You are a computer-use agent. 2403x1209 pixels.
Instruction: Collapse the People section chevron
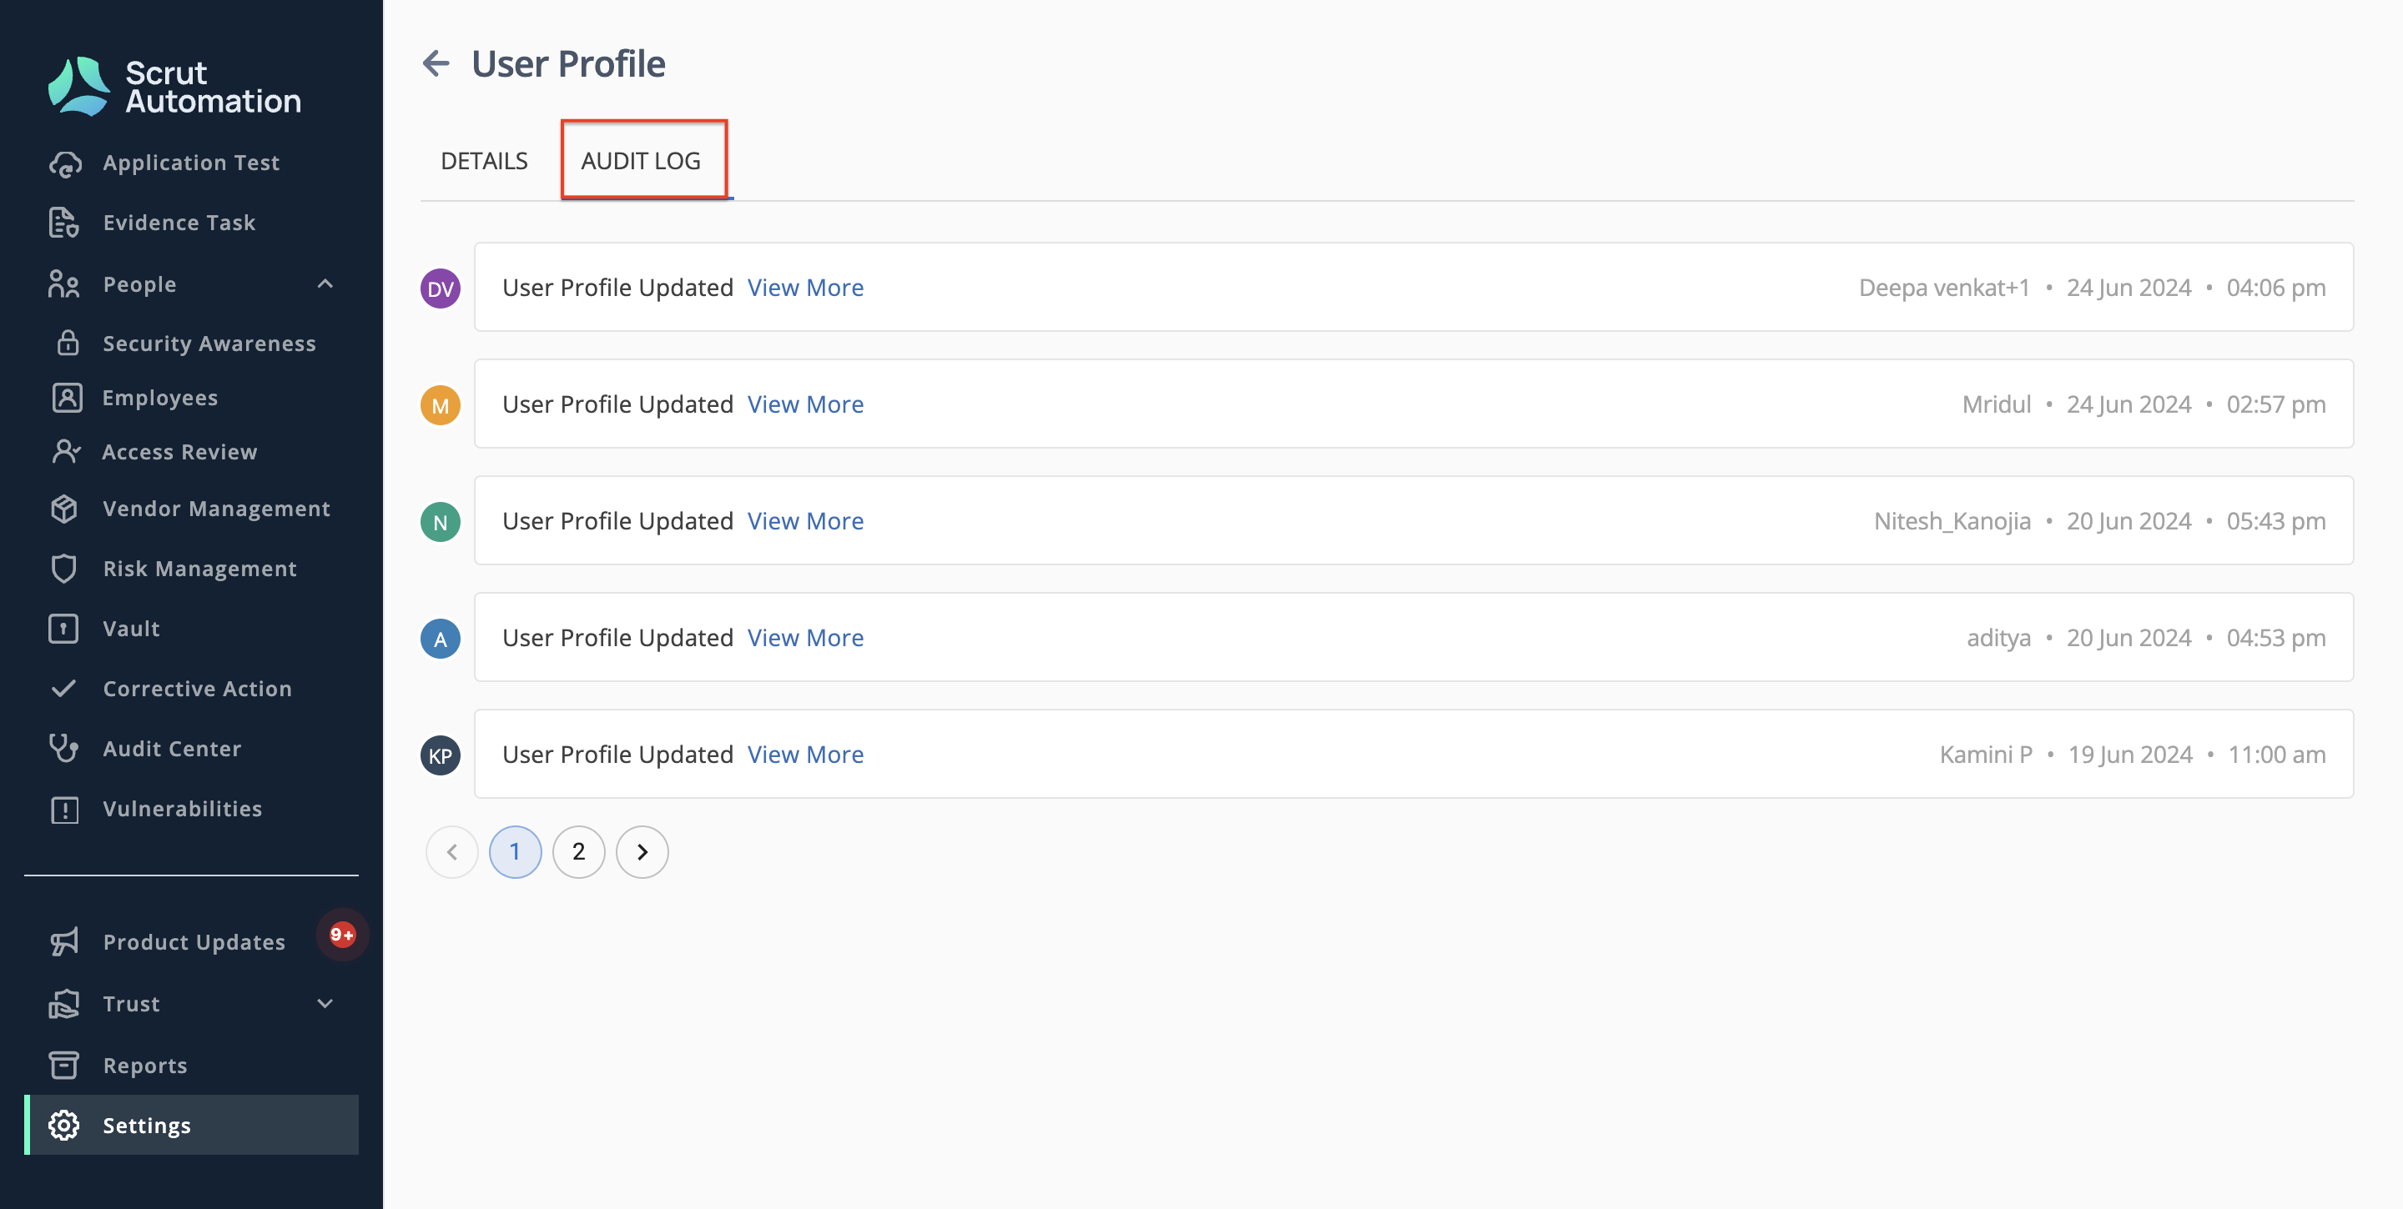325,284
